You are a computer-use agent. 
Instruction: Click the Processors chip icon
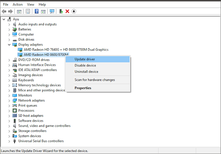[15, 111]
